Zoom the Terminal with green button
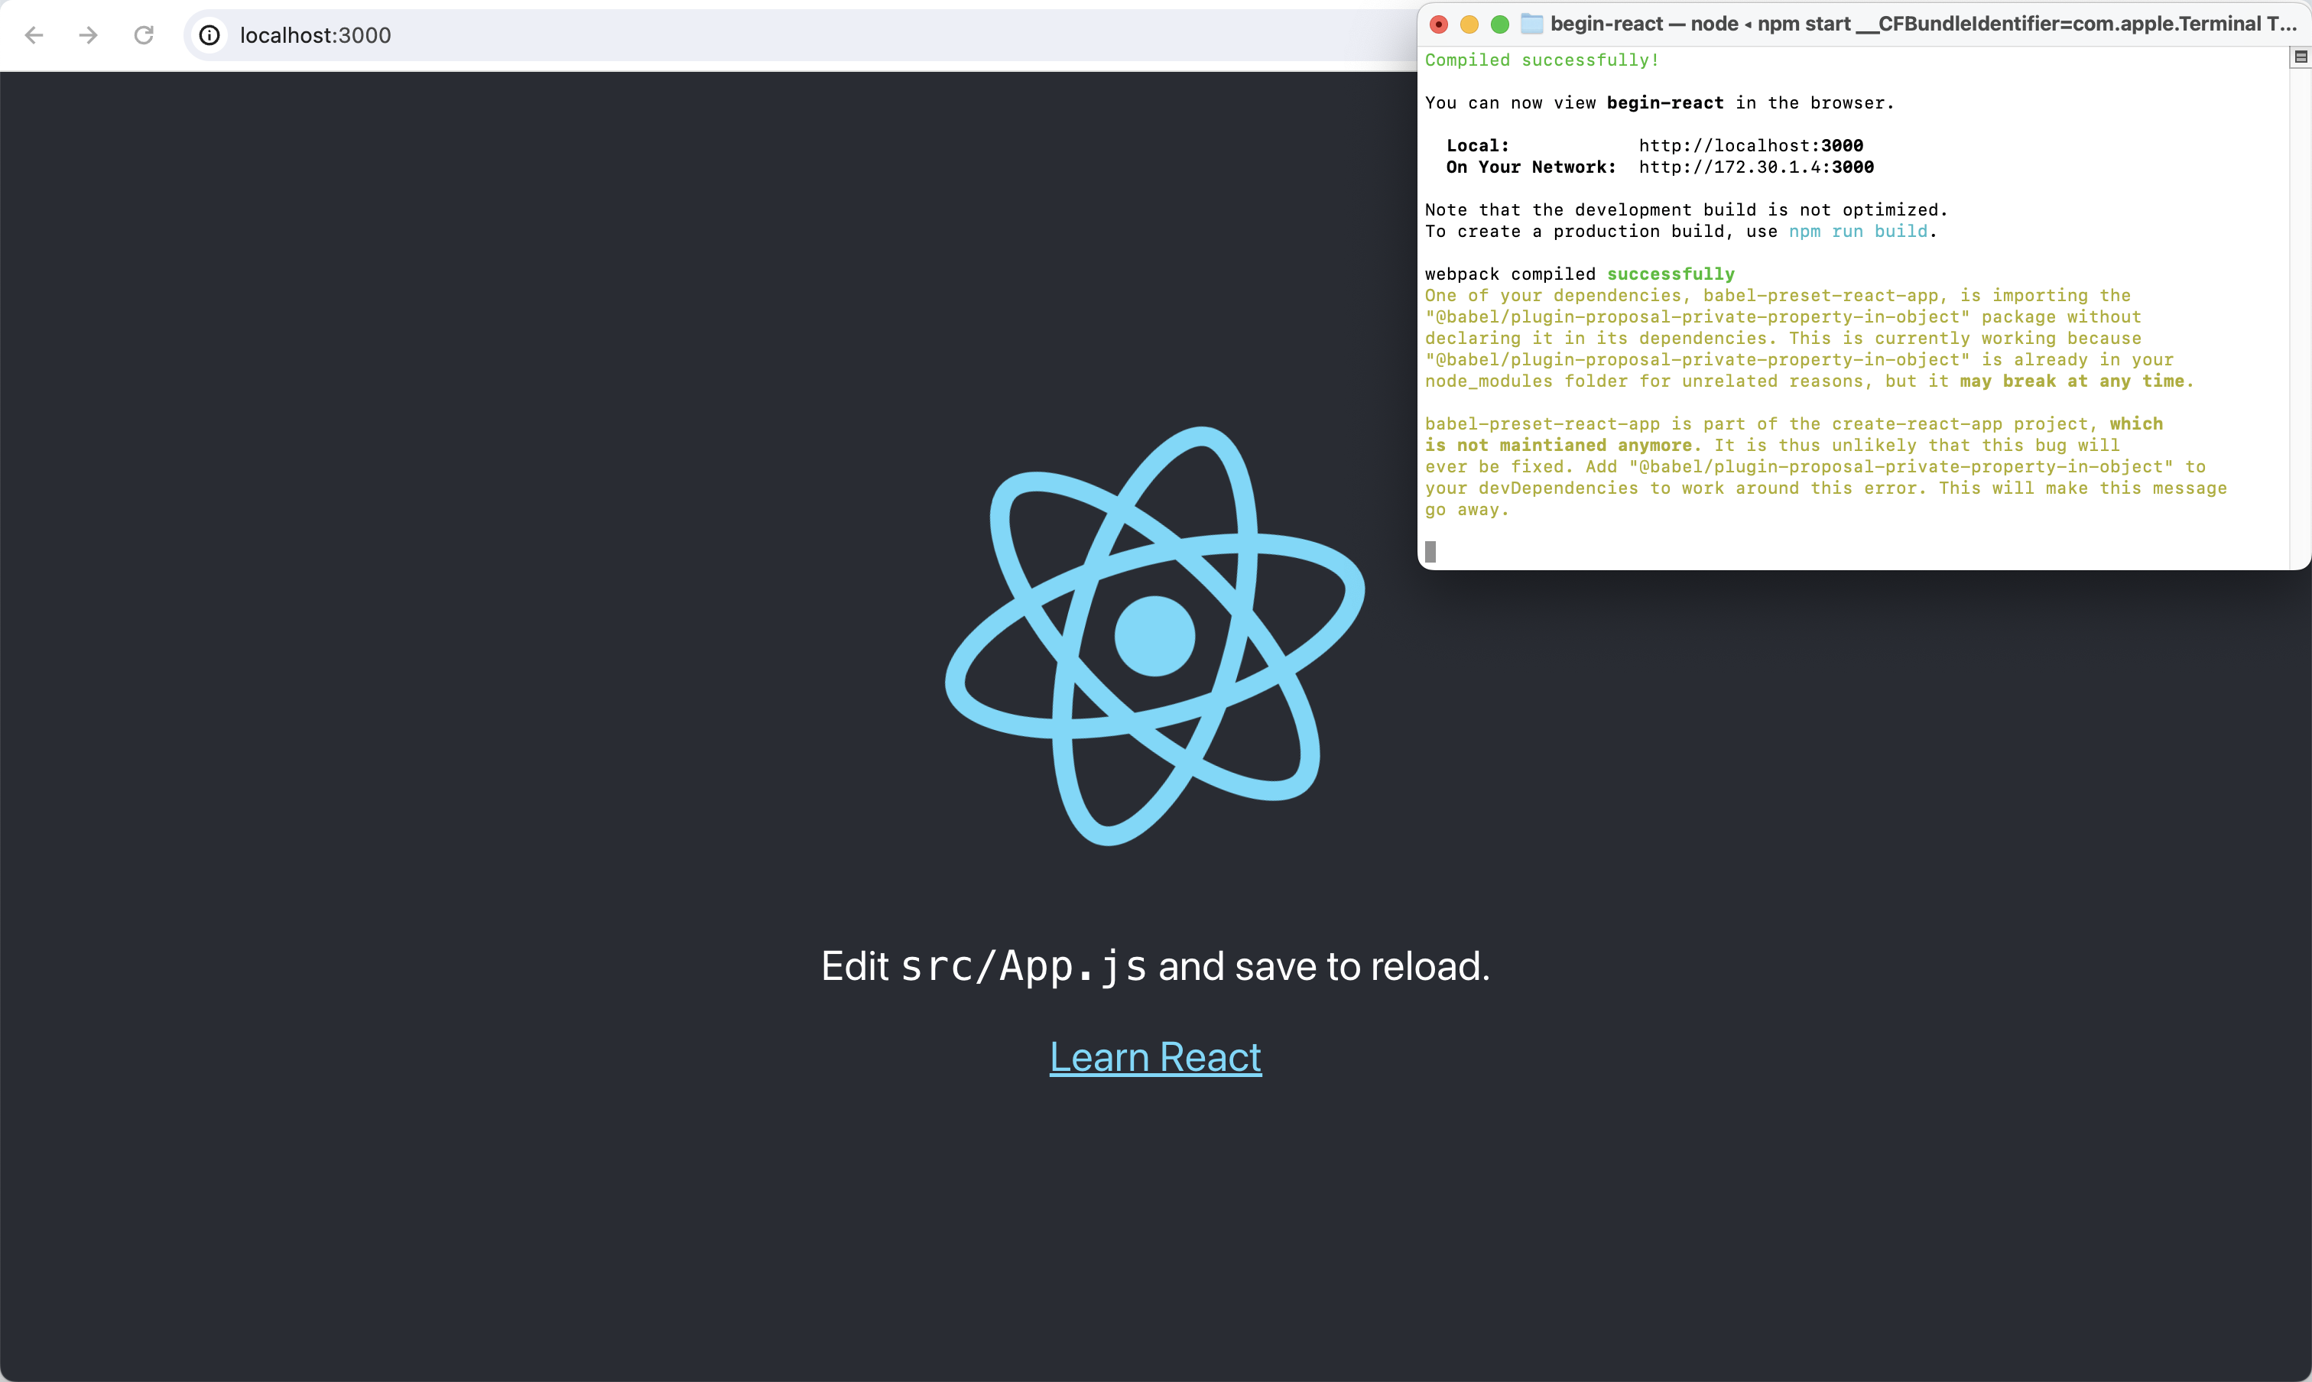This screenshot has width=2312, height=1382. coord(1500,24)
